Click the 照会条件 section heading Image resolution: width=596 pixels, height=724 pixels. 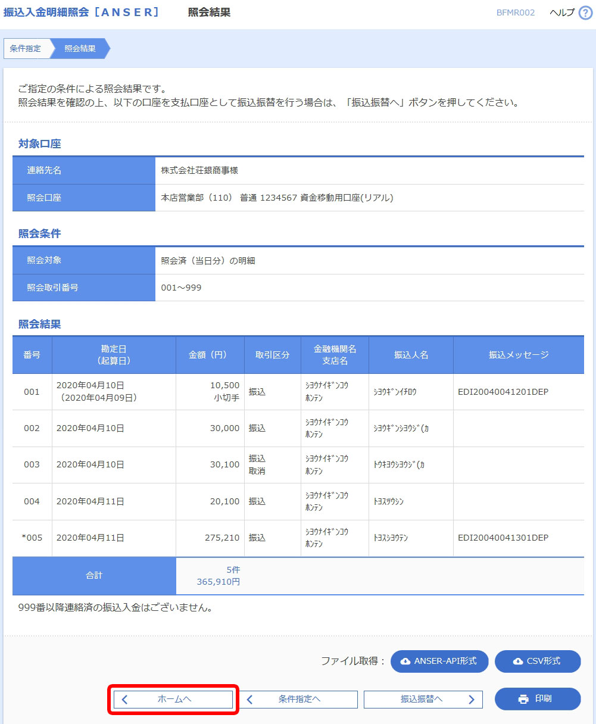[40, 233]
